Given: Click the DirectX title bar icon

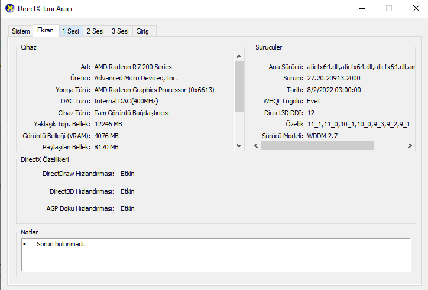Looking at the screenshot, I should pyautogui.click(x=10, y=8).
